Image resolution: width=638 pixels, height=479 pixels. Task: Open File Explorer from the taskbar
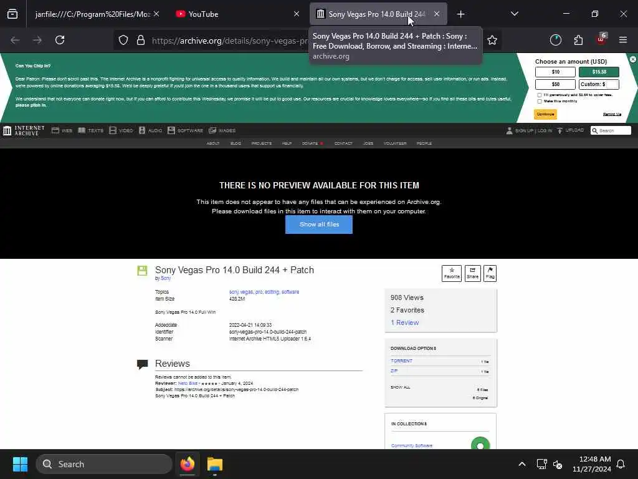coord(215,464)
